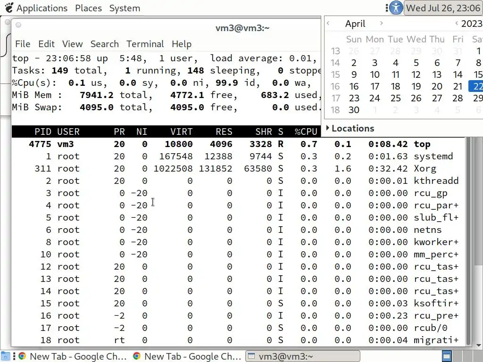
Task: Go to previous year before 2023
Action: pyautogui.click(x=457, y=23)
